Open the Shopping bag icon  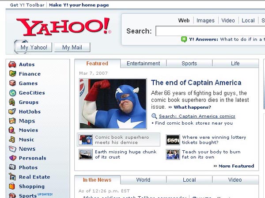click(12, 186)
